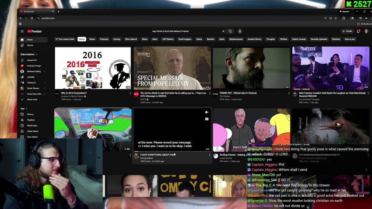The height and width of the screenshot is (209, 372).
Task: Select the Sketch comedy chip
Action: pyautogui.click(x=299, y=39)
